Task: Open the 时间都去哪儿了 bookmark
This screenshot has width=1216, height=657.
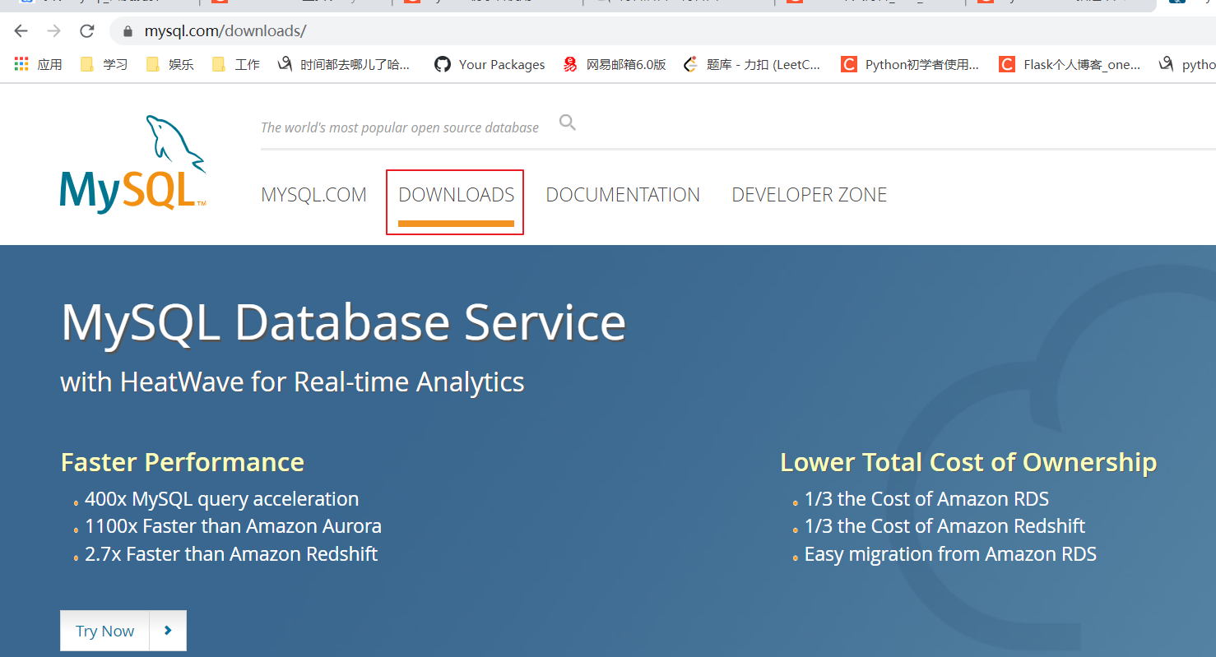Action: (x=344, y=64)
